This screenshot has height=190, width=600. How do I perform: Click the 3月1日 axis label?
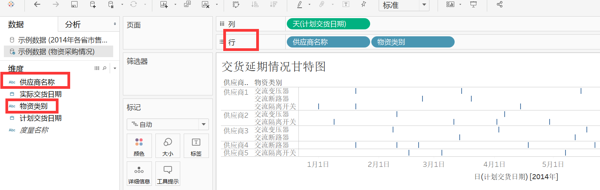[433, 164]
